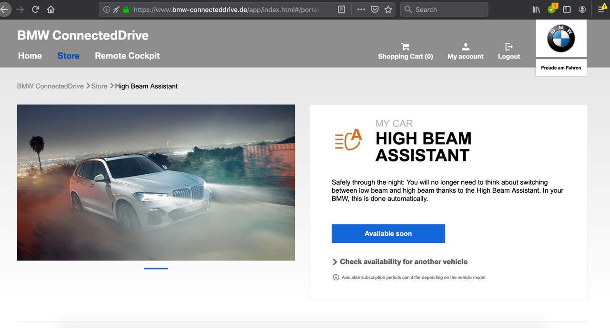Open the Remote Cockpit tab
The image size is (610, 328).
coord(127,56)
